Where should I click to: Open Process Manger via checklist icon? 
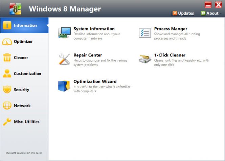145,32
